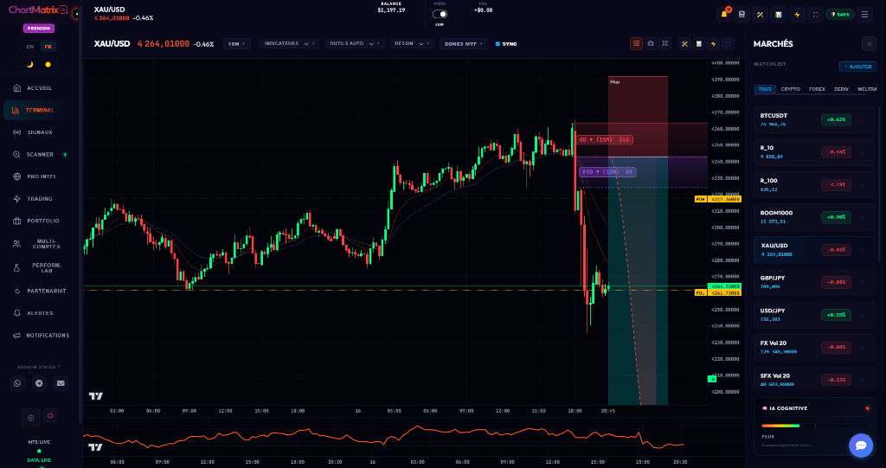Open PRO INTEL in sidebar
The width and height of the screenshot is (886, 468).
(x=40, y=176)
